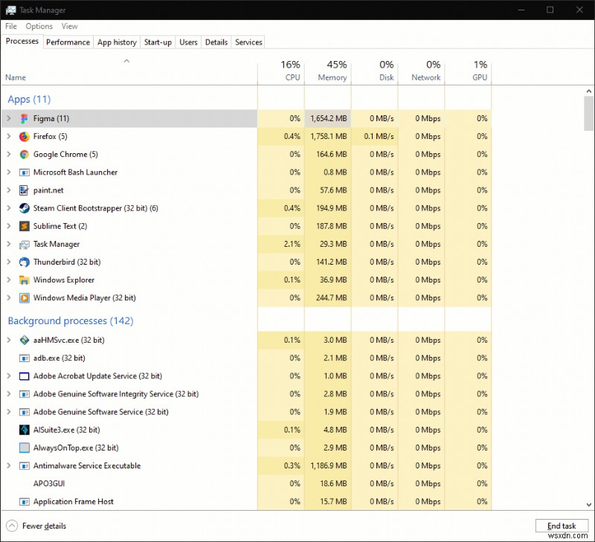
Task: Click the Firefox icon in the process list
Action: 23,136
